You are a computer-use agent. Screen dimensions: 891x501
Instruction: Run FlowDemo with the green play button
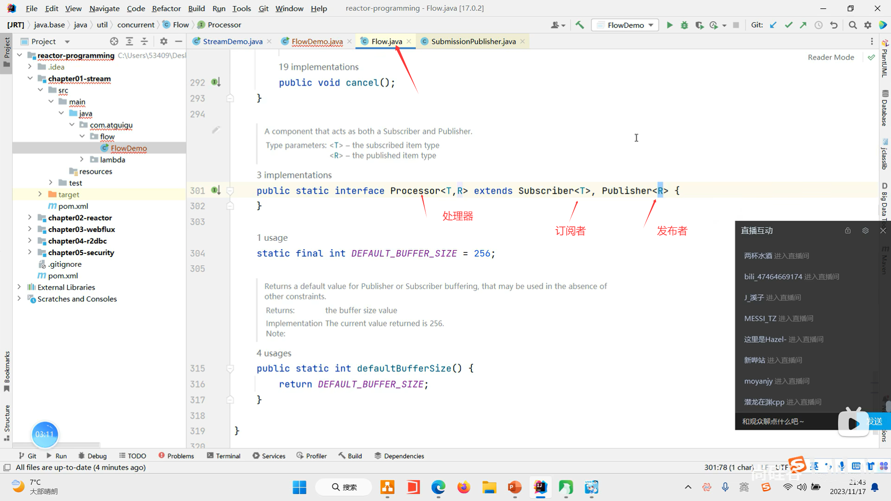669,25
